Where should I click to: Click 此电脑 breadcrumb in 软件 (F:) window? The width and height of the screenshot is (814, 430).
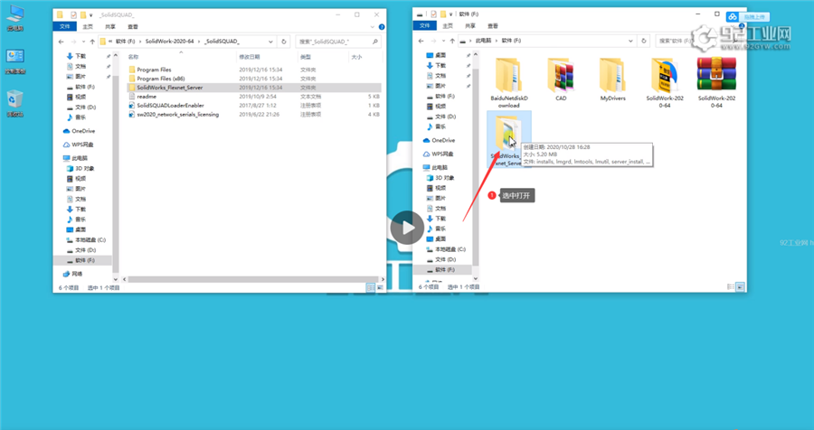482,41
